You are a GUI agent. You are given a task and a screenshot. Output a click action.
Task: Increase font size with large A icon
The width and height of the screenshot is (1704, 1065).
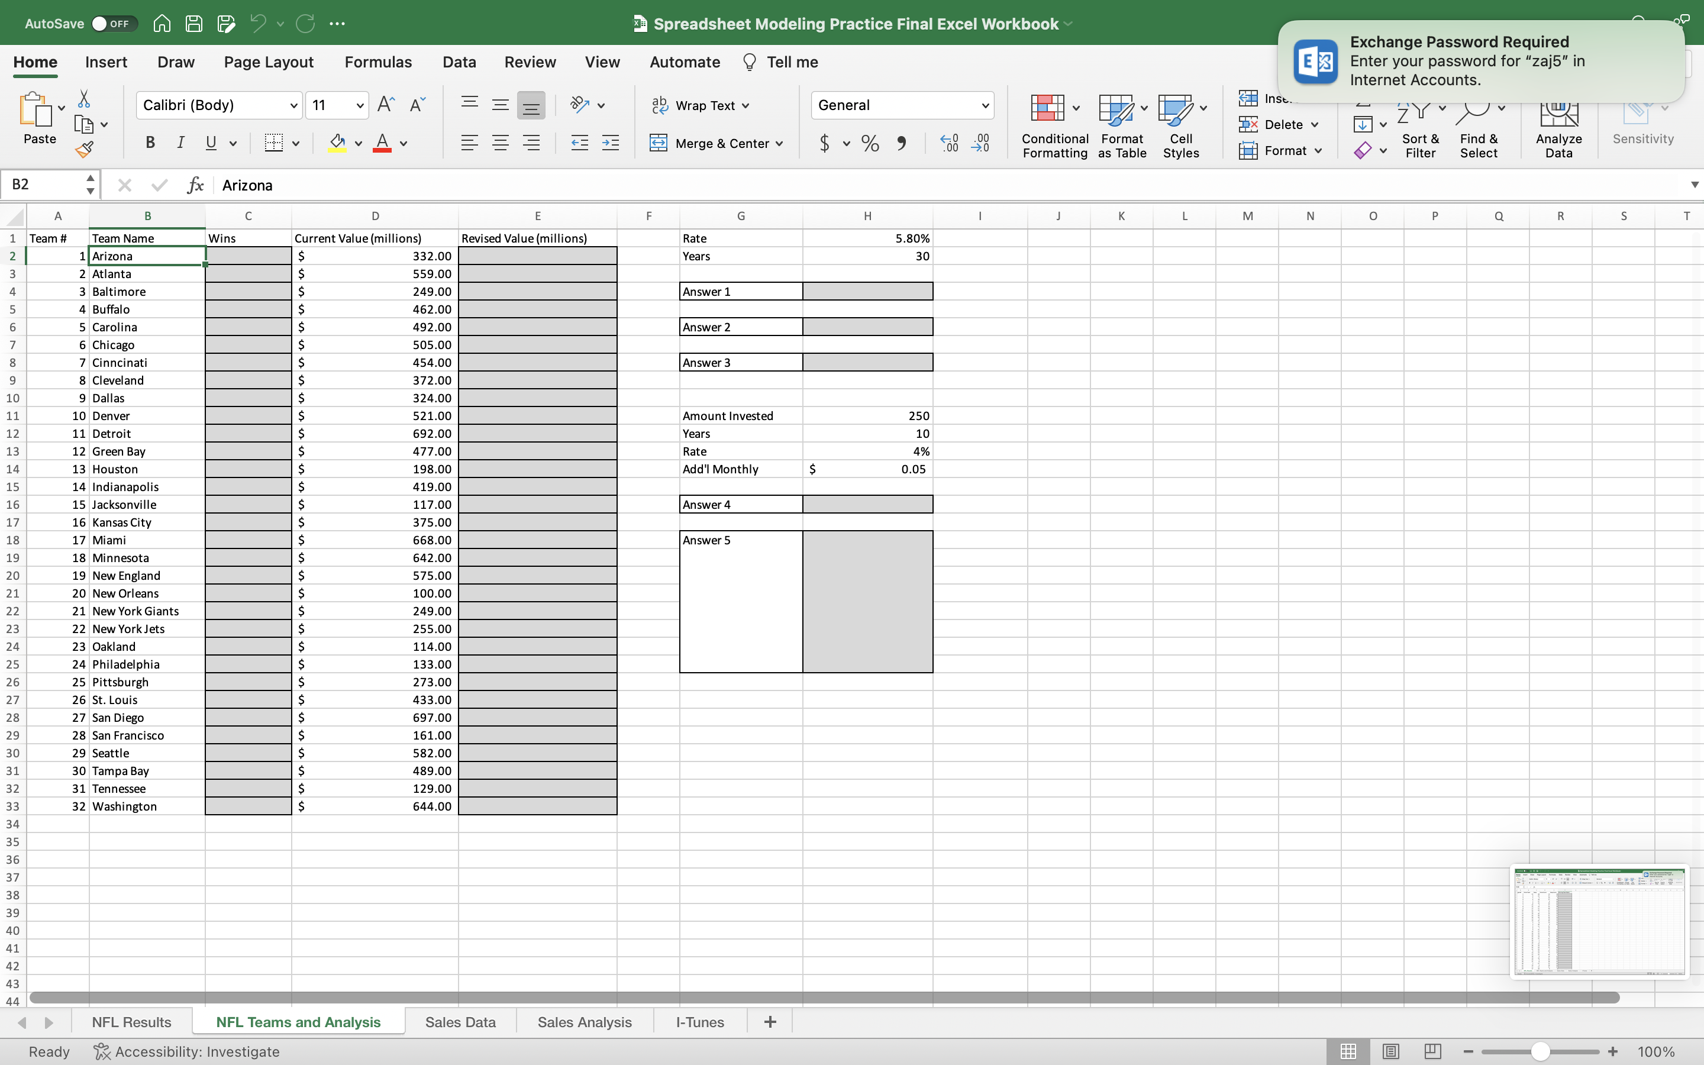(386, 105)
